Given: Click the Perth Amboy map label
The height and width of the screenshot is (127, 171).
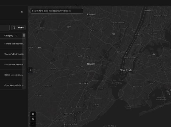Looking at the screenshot, I should tap(71, 124).
